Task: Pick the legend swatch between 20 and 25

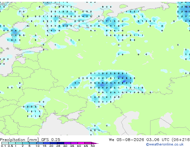Action: pyautogui.click(x=54, y=143)
